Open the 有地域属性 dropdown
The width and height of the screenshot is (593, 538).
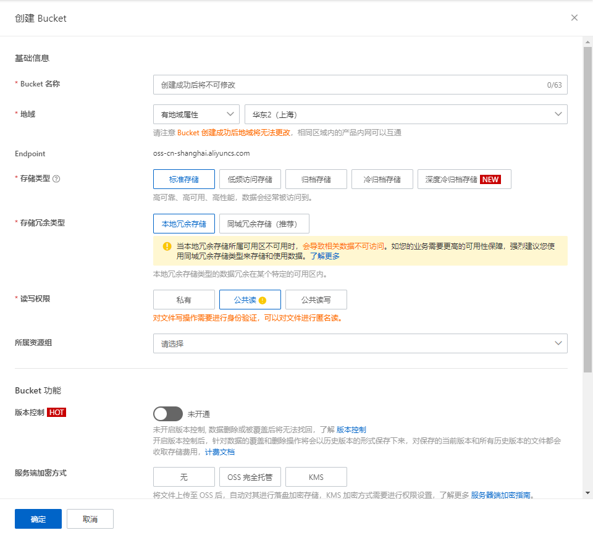click(x=196, y=114)
